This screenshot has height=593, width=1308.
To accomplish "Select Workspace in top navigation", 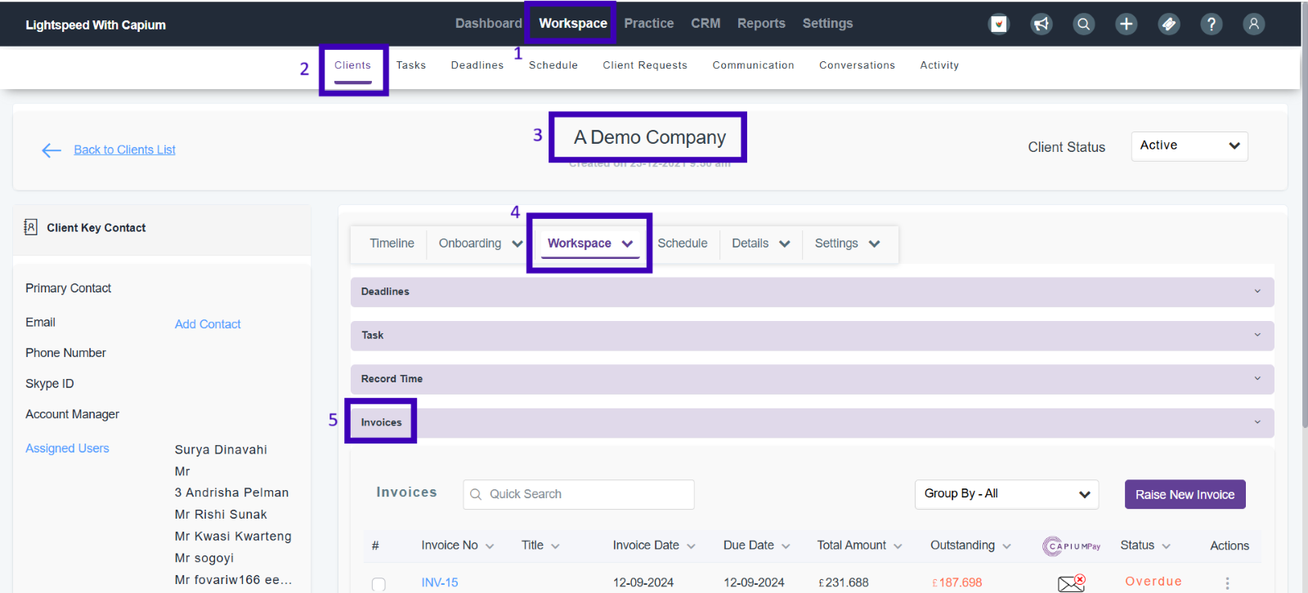I will tap(573, 24).
